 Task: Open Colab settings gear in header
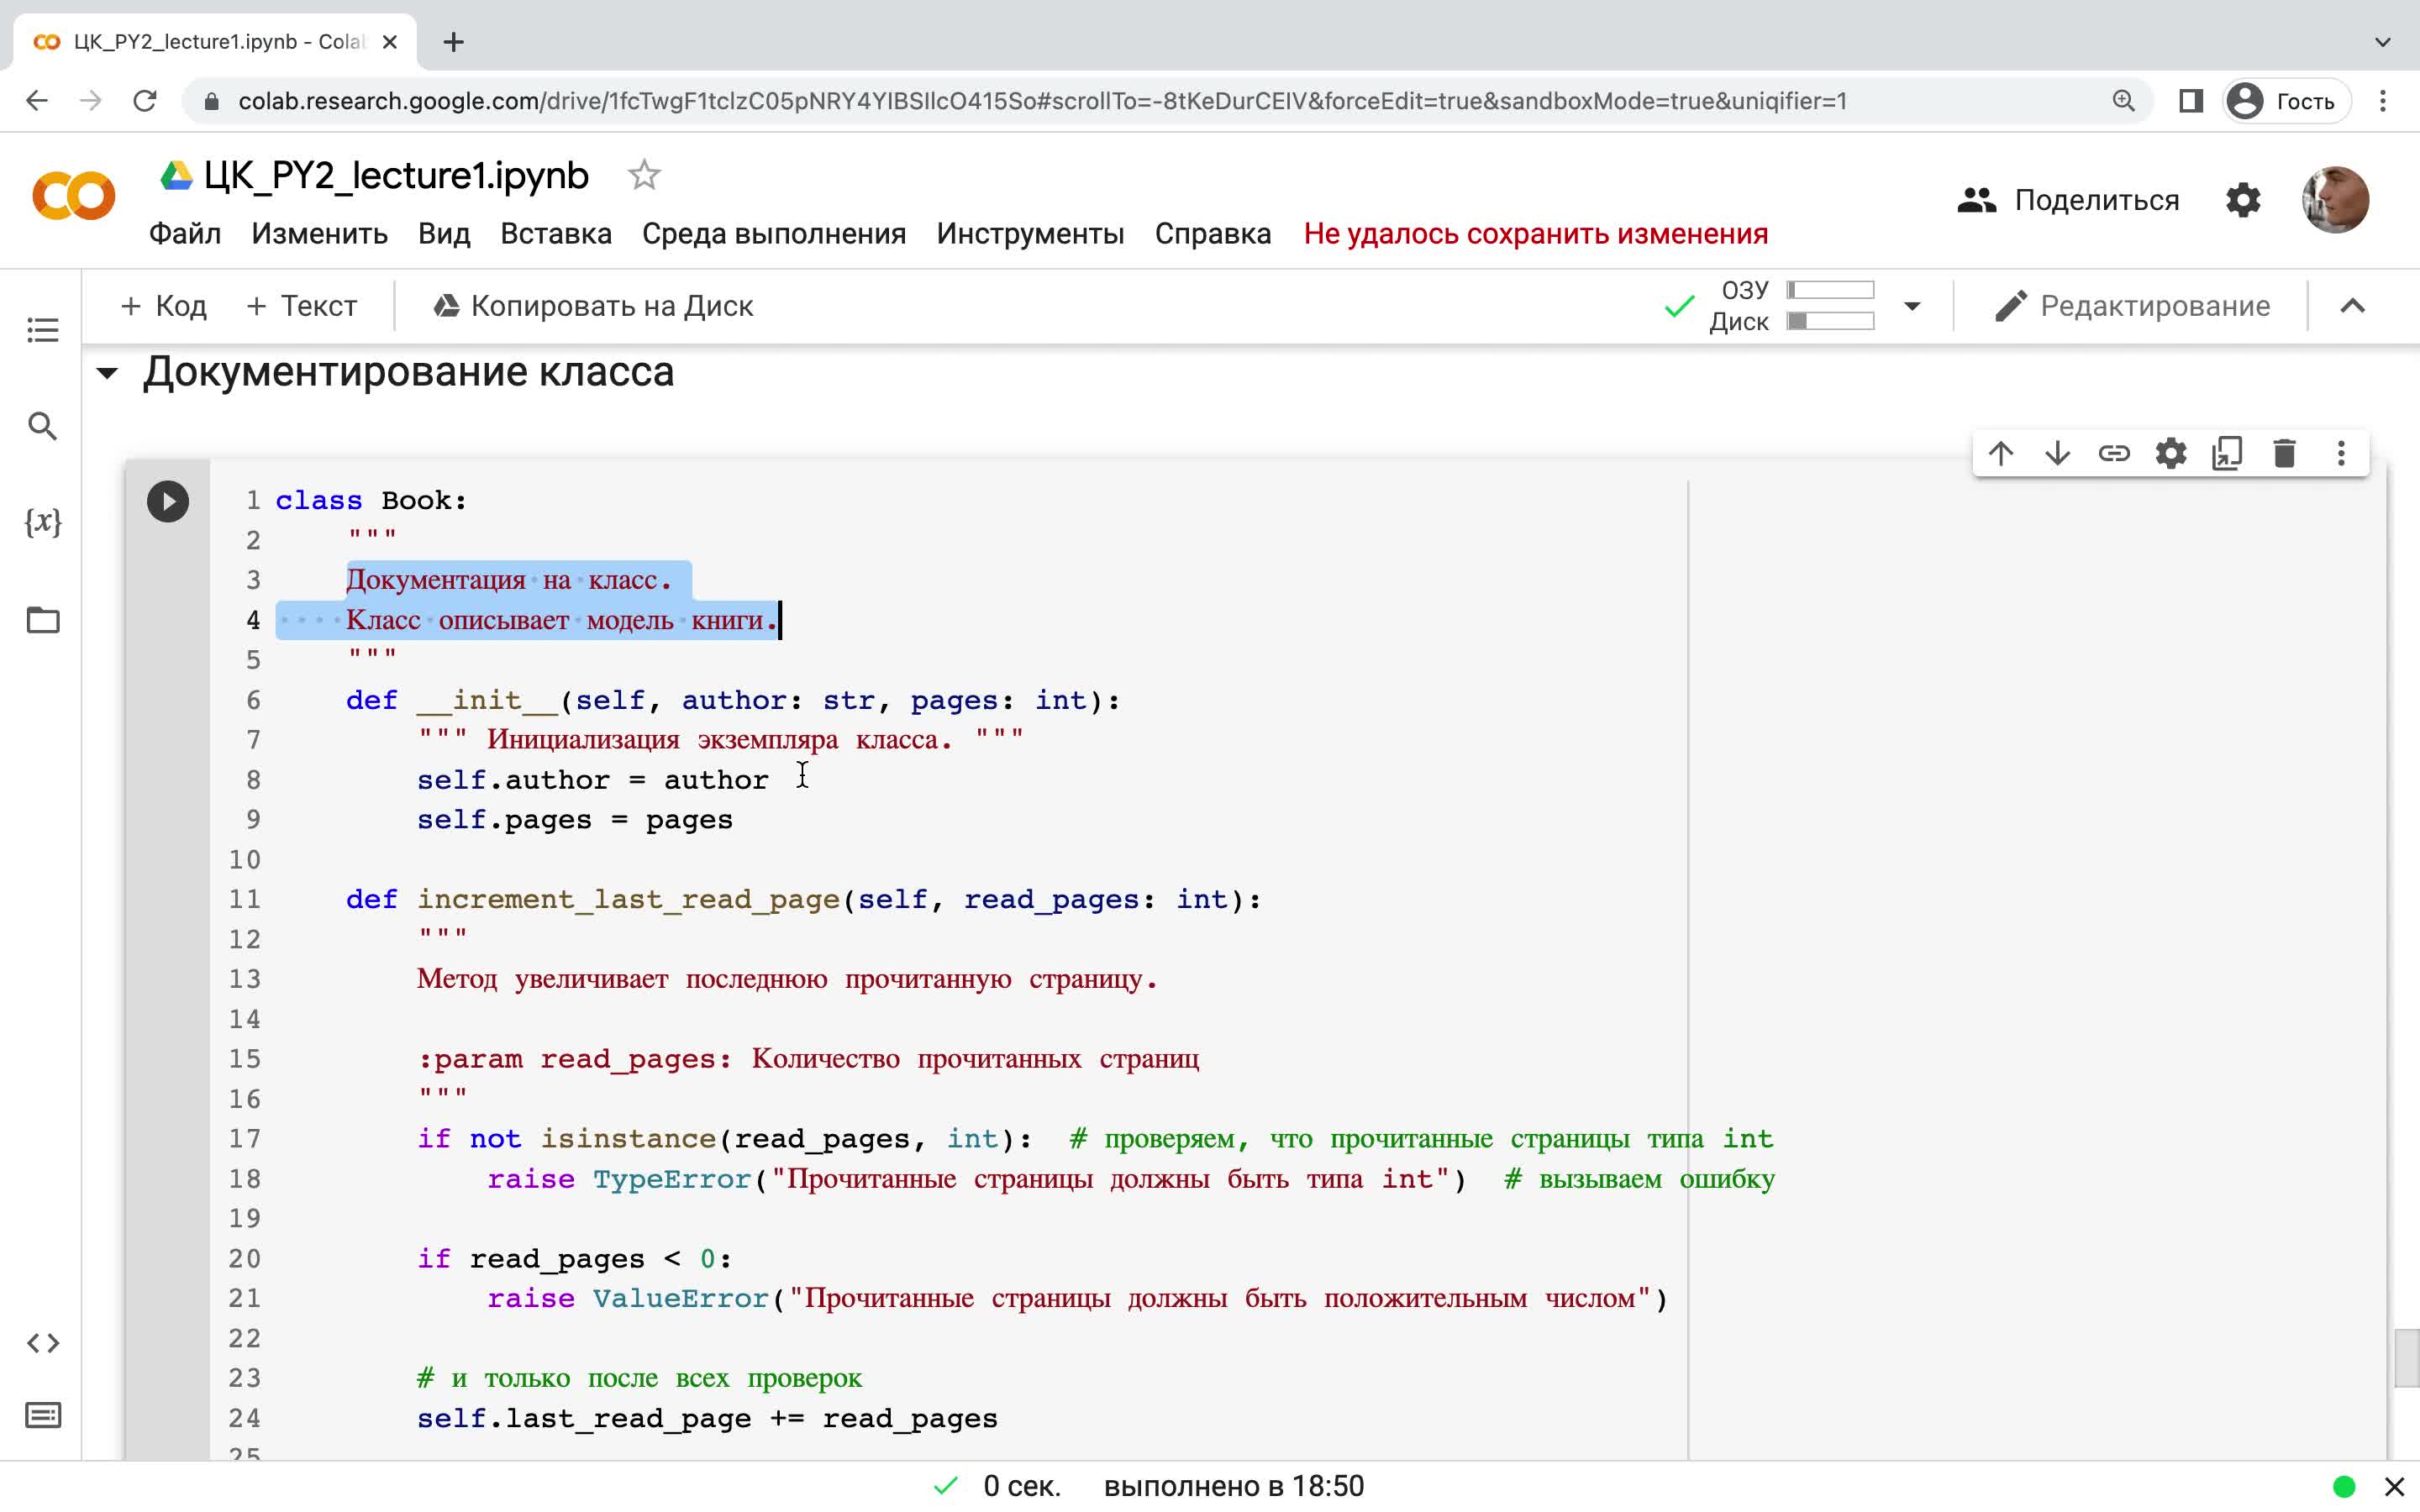[2243, 200]
